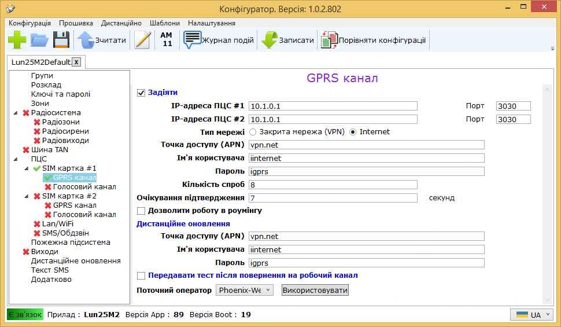The width and height of the screenshot is (561, 327).
Task: Click toolbar overflow arrow at right edge
Action: tap(553, 49)
